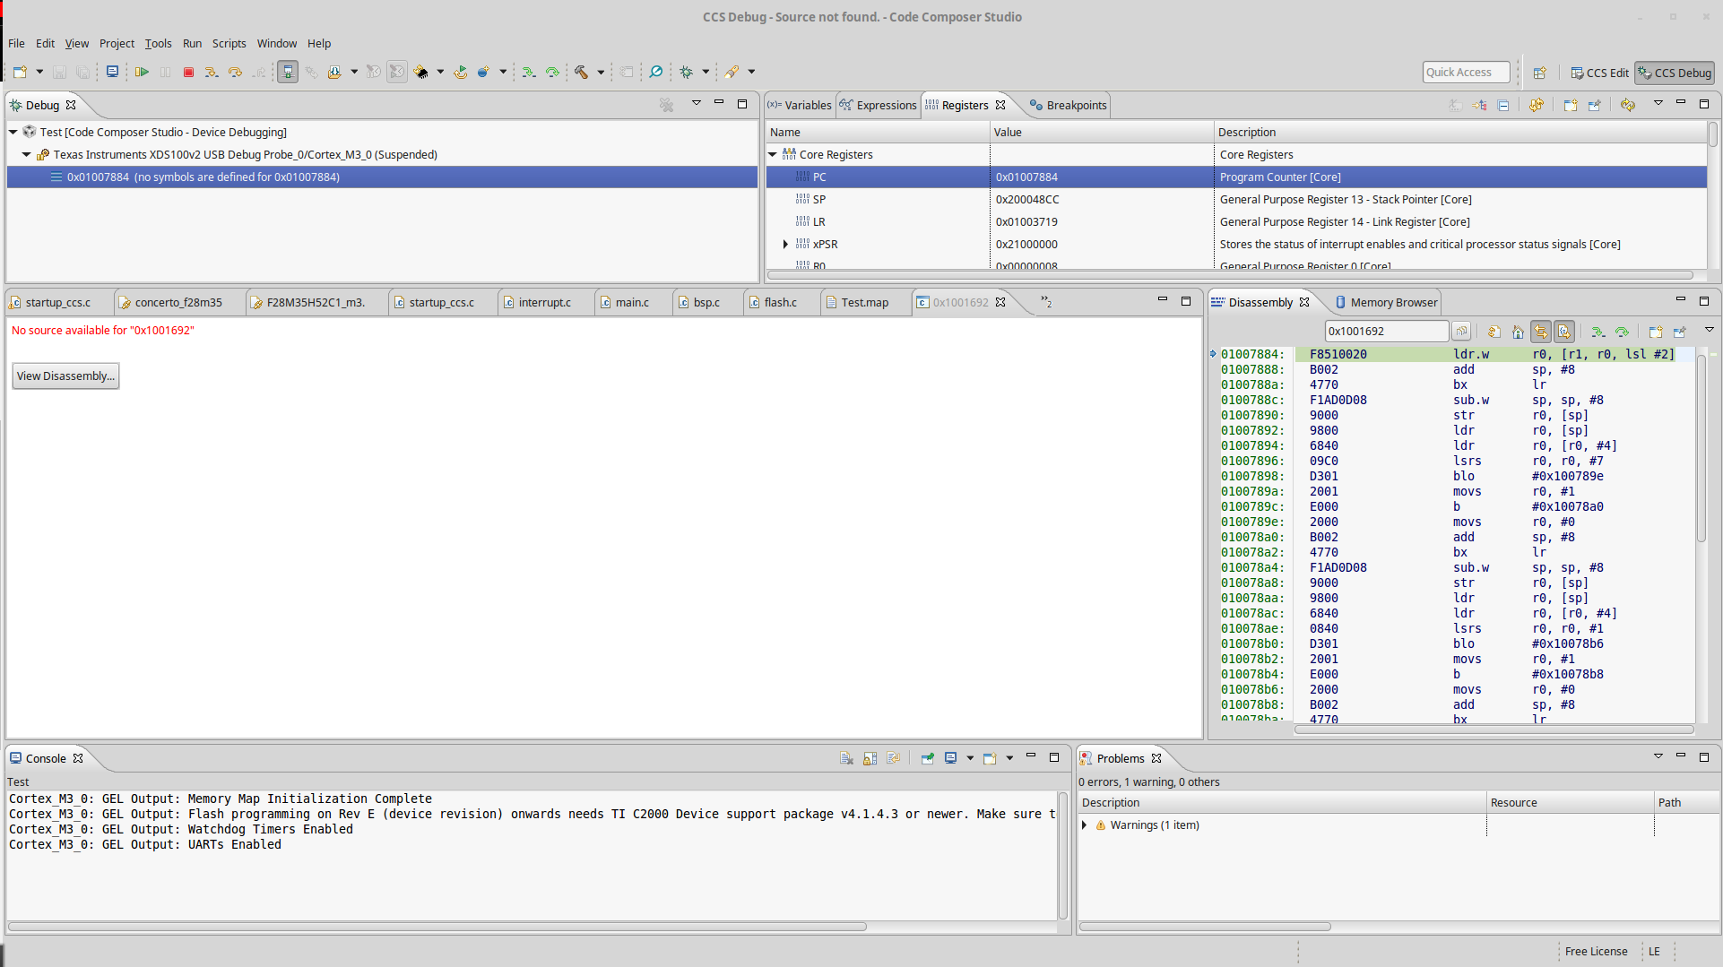Click the green Debug bug icon in toolbar
The image size is (1723, 967).
tap(687, 72)
